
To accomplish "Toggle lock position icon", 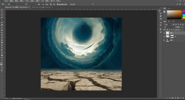I will (172, 30).
